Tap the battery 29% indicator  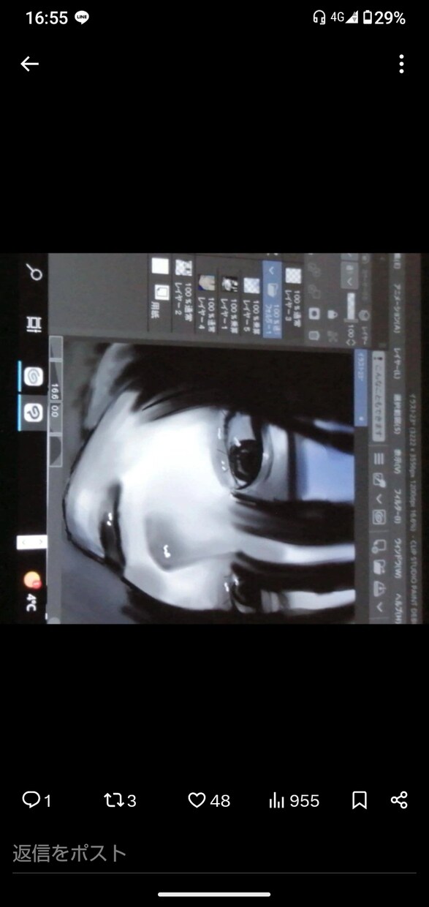tap(384, 18)
